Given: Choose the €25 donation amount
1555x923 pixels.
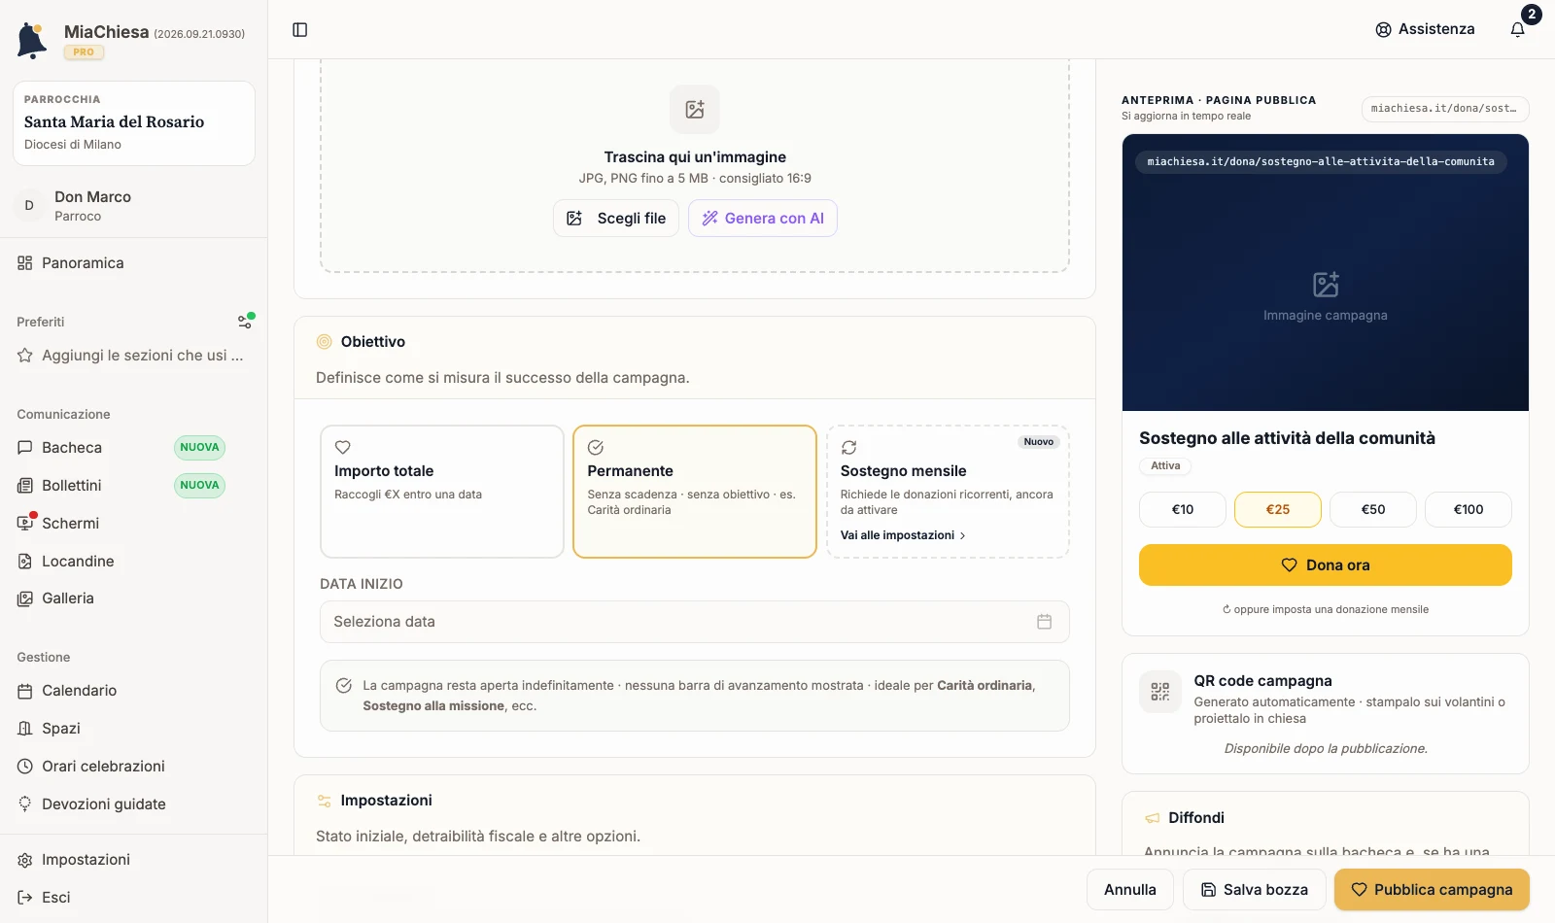Looking at the screenshot, I should click(x=1278, y=509).
